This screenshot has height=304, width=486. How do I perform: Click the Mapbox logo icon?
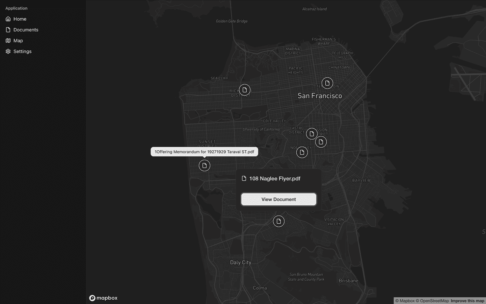coord(92,298)
